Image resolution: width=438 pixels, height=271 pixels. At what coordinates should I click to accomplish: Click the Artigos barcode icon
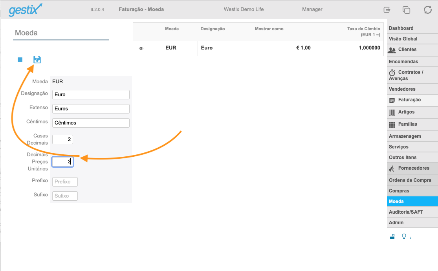392,113
